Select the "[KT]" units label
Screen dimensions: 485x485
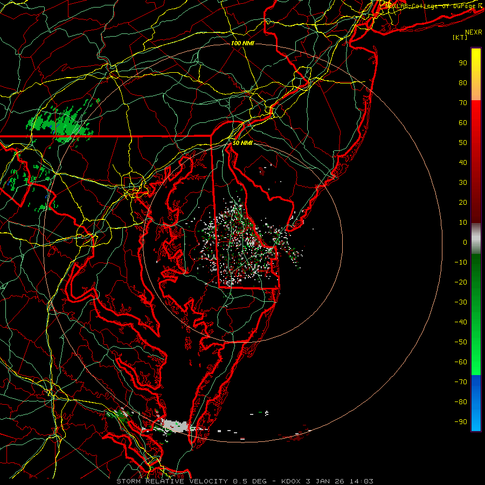(x=460, y=37)
